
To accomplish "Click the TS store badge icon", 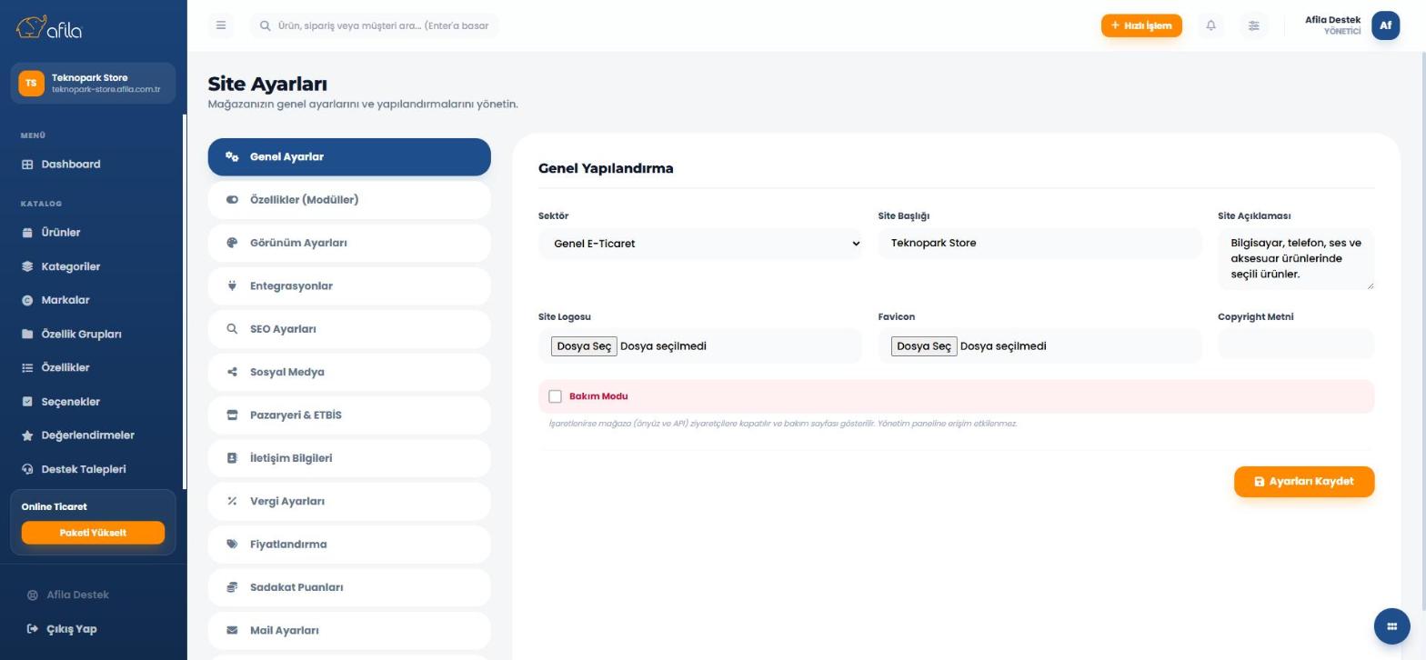I will tap(31, 83).
